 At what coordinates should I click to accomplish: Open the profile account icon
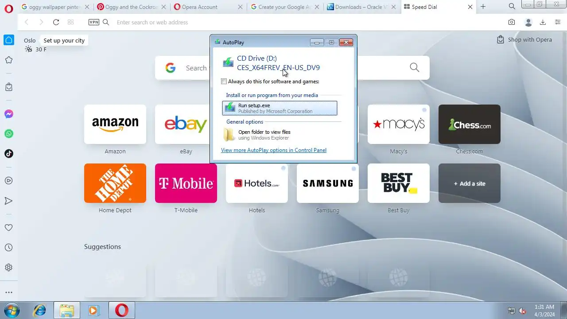point(528,22)
